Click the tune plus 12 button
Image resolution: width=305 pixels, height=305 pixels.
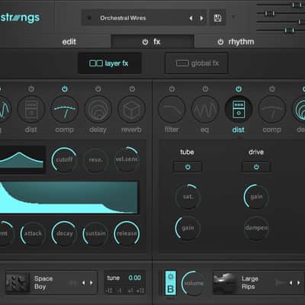tap(140, 291)
